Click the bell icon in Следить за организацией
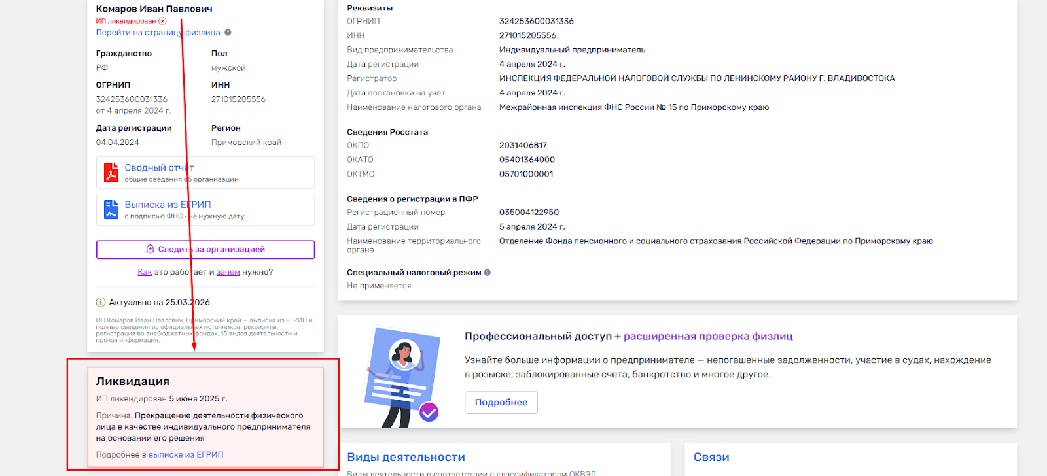 click(150, 249)
